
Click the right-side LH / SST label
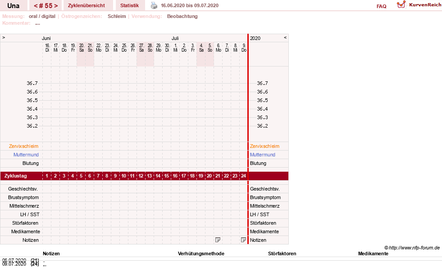(260, 214)
